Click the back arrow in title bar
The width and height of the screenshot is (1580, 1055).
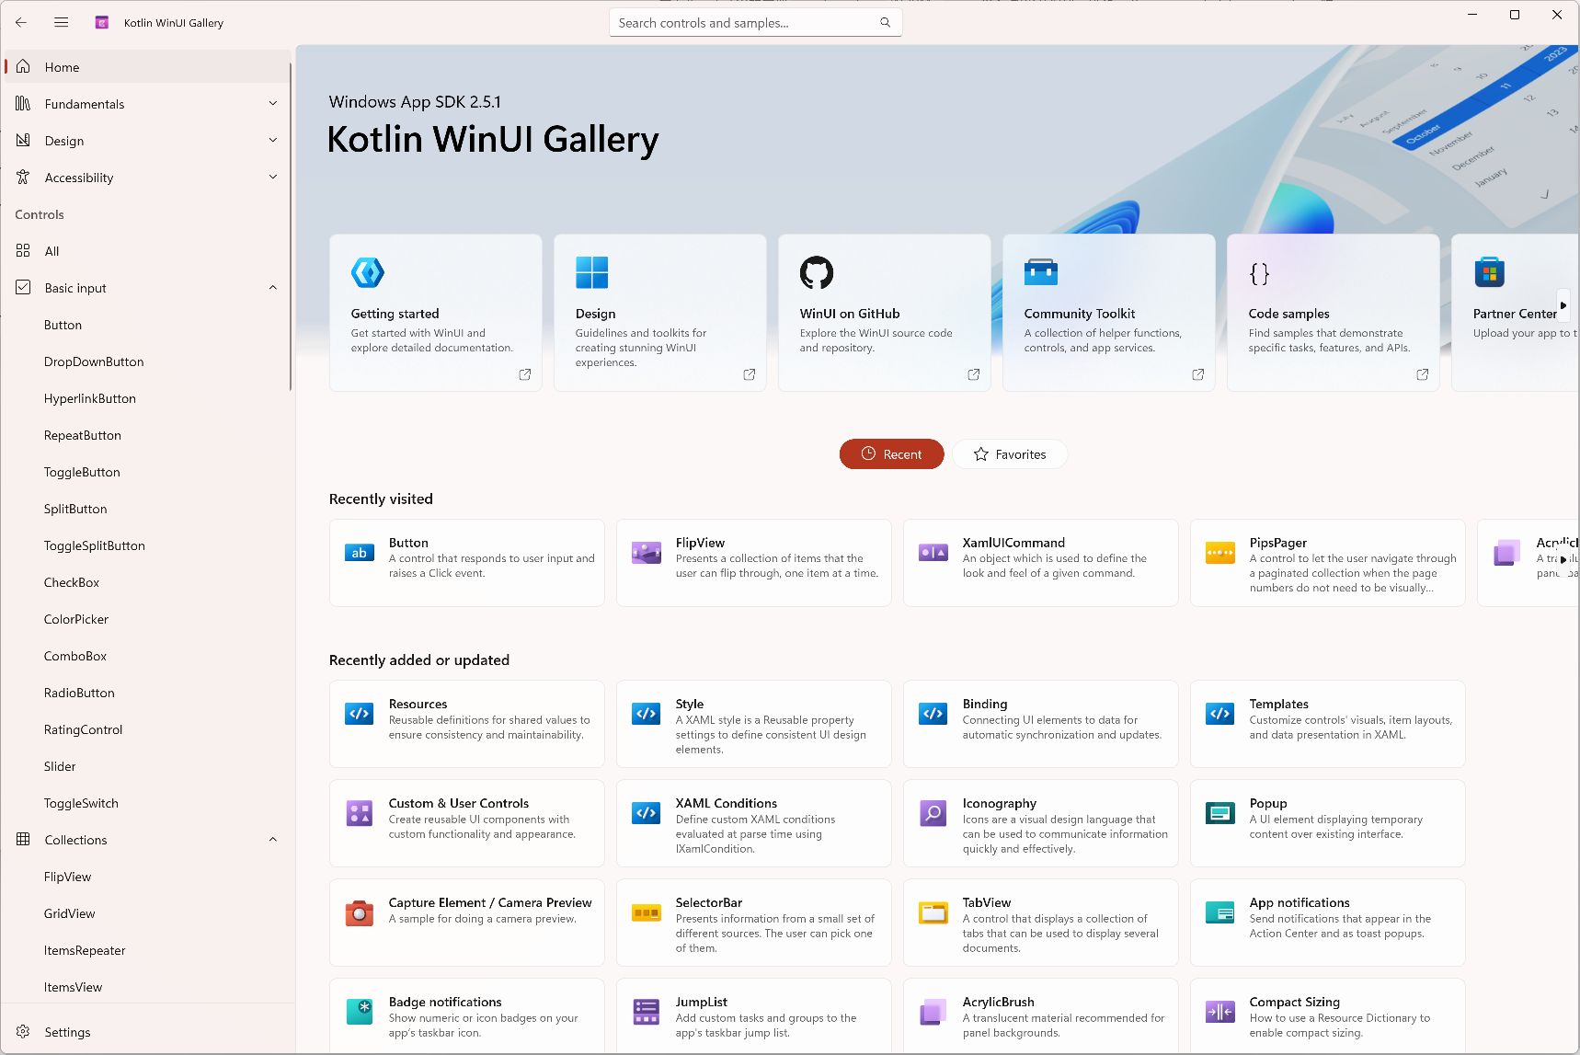pos(21,22)
